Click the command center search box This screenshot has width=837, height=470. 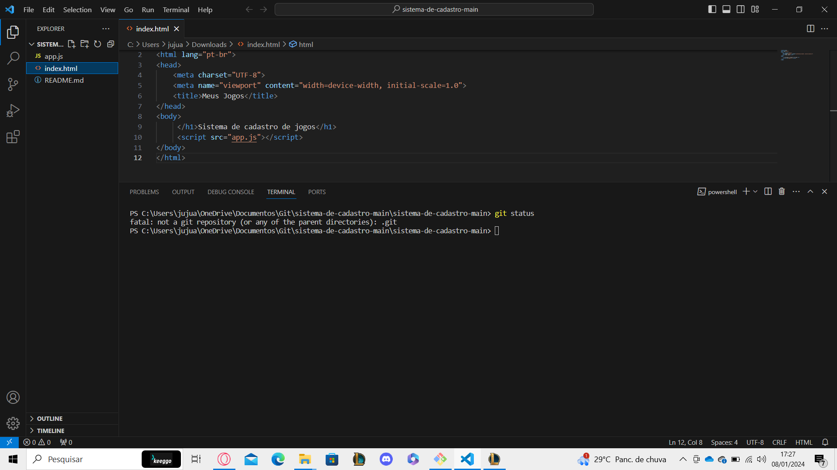point(434,9)
